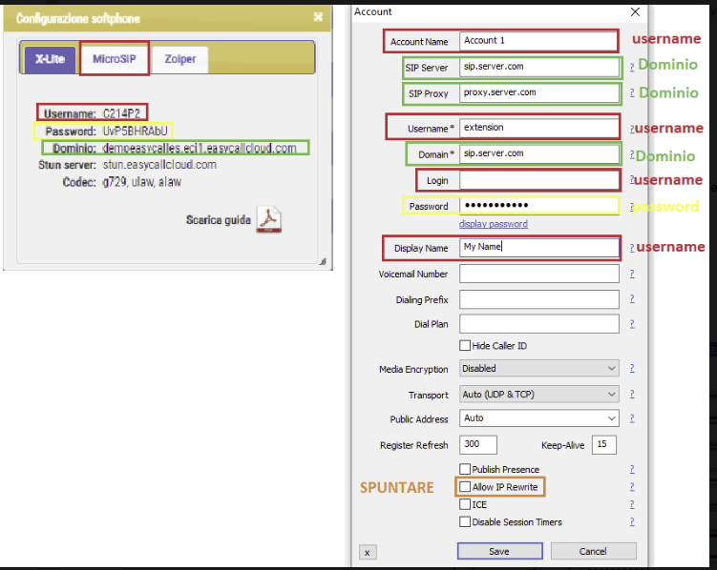Open help link next to Public Address

pyautogui.click(x=632, y=418)
